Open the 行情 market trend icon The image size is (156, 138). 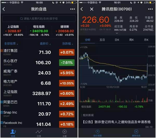point(39,132)
